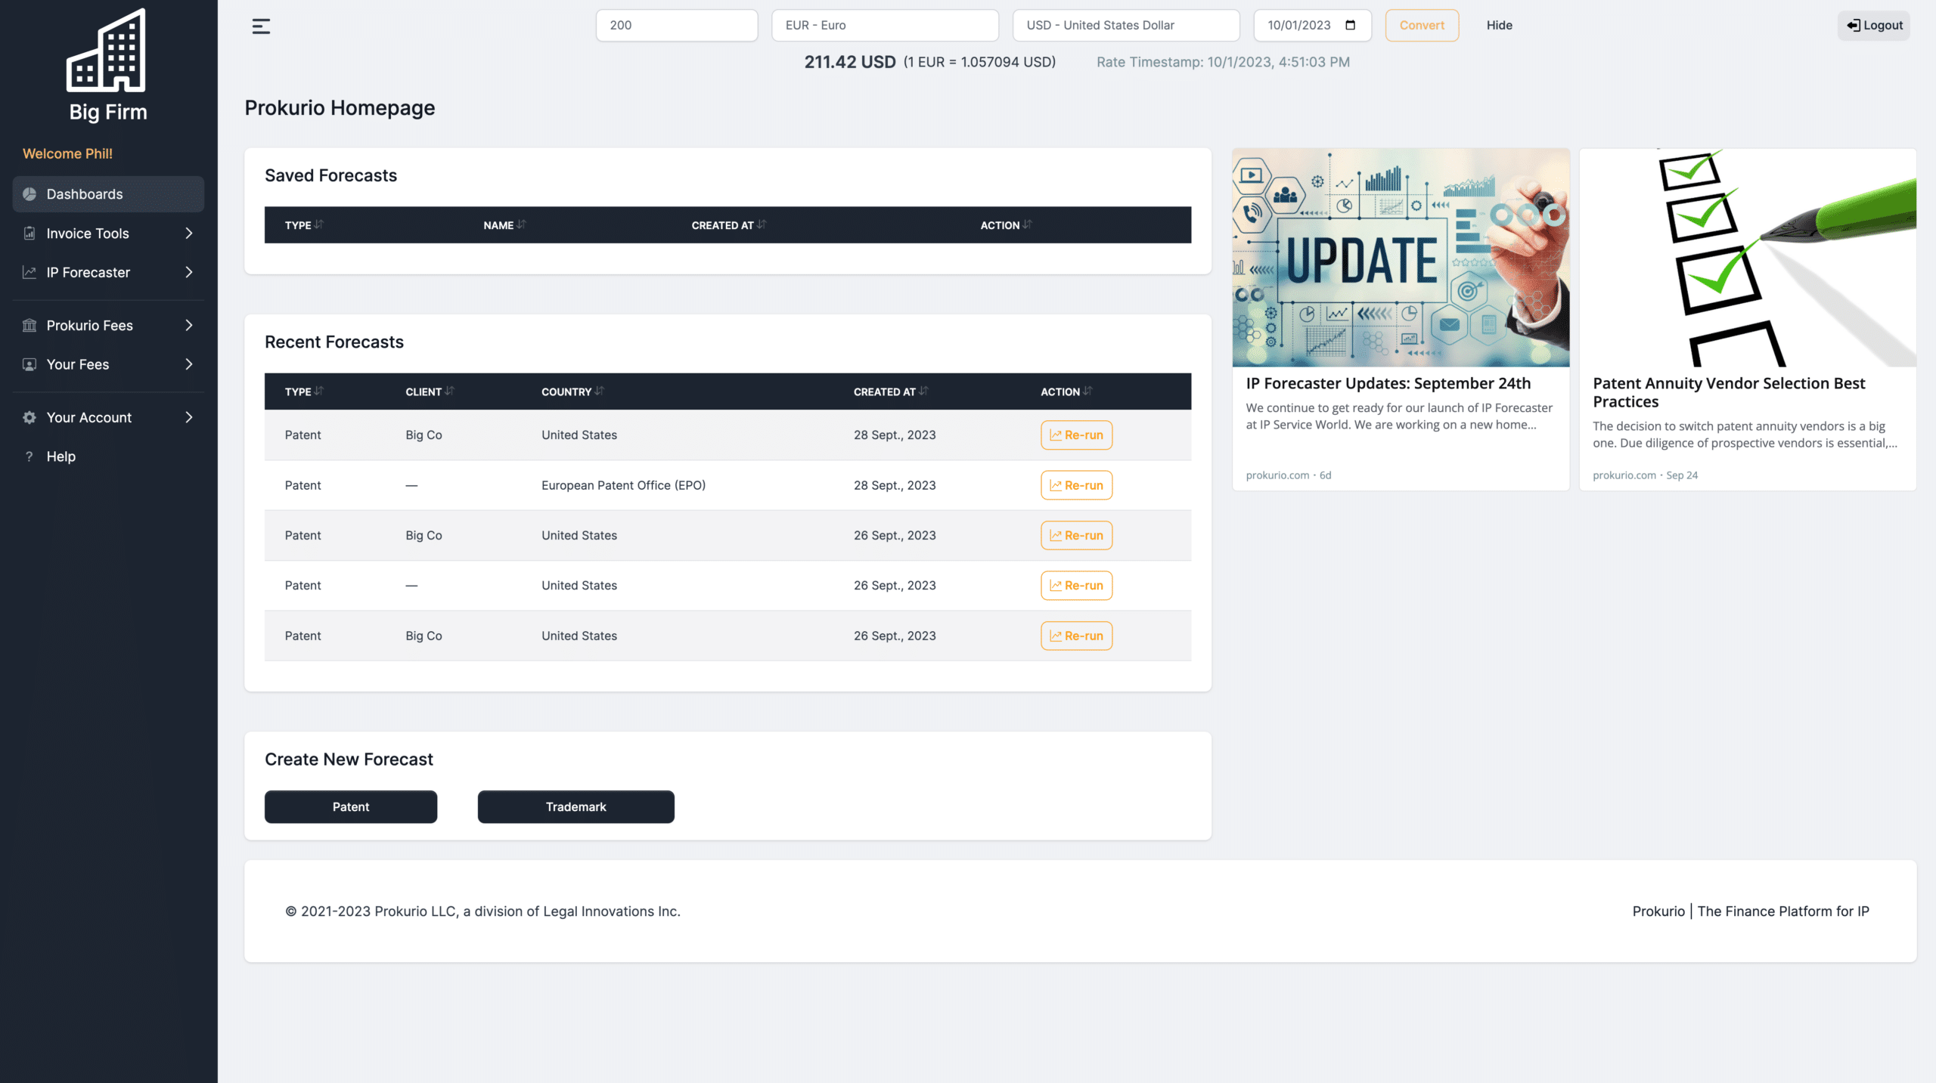Re-run the 28 Sept. Big Co forecast
The height and width of the screenshot is (1083, 1936).
point(1076,435)
